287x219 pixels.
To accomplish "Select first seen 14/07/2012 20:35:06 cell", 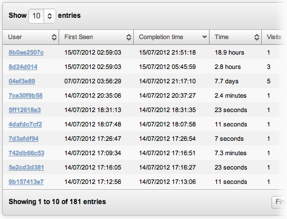I will coord(93,95).
